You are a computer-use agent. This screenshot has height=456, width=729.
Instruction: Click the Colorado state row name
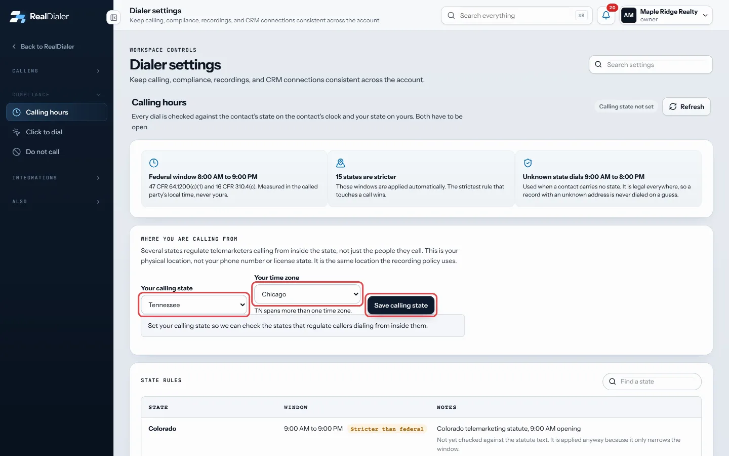(163, 429)
